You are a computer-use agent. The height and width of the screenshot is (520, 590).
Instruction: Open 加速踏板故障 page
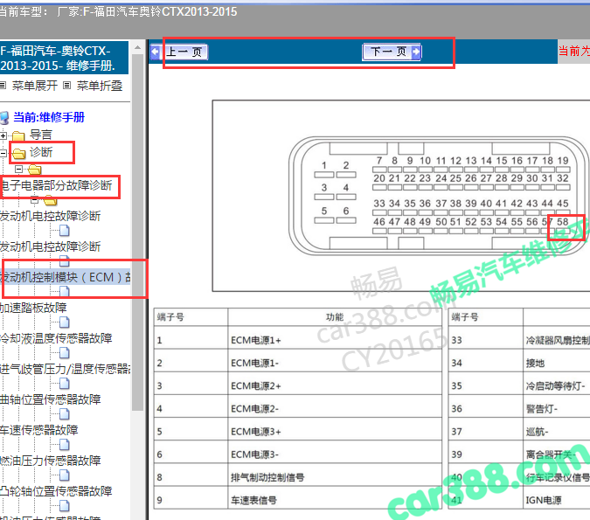click(33, 308)
